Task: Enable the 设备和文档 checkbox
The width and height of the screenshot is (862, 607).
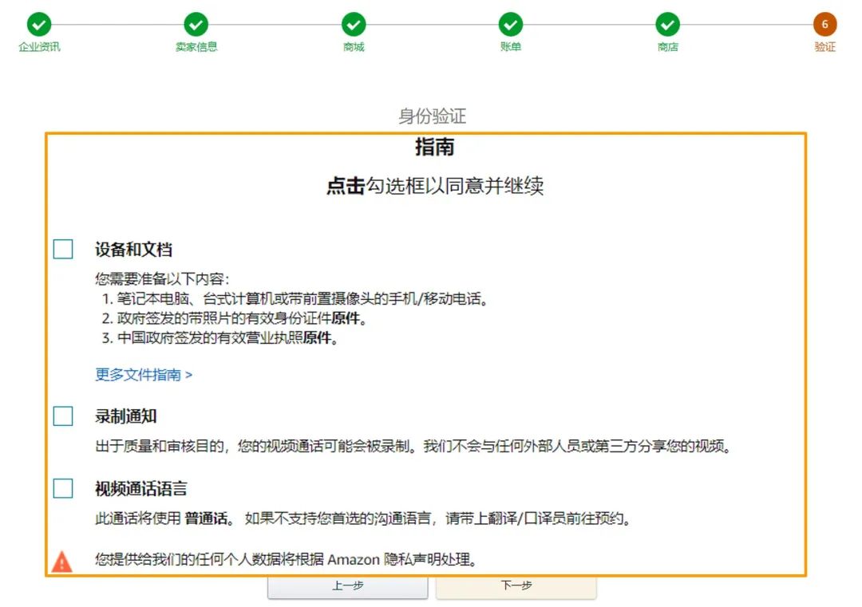Action: pos(61,249)
